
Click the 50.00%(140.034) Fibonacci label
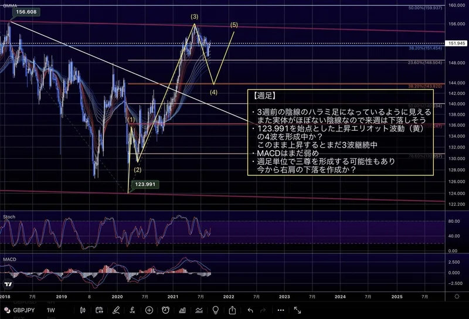[425, 106]
